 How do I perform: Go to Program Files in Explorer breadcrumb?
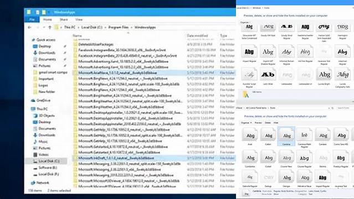click(119, 27)
